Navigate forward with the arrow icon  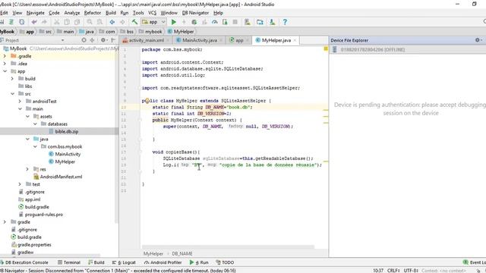(x=122, y=22)
